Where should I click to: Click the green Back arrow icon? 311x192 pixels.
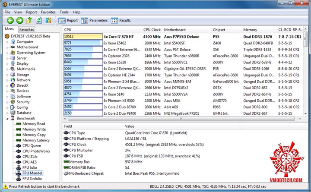click(x=10, y=20)
